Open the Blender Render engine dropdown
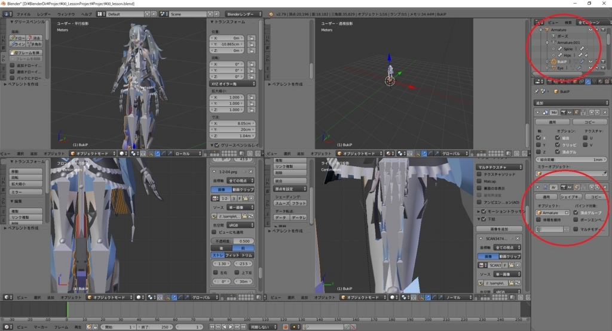 (x=244, y=14)
